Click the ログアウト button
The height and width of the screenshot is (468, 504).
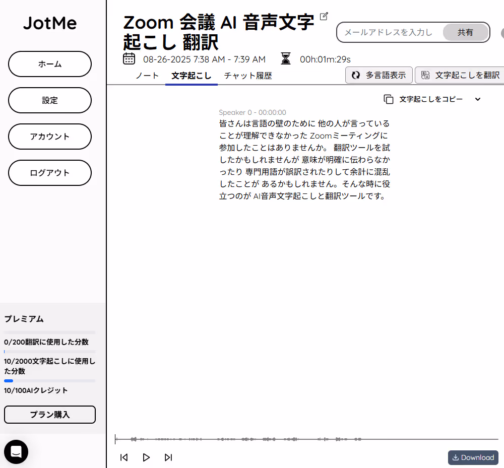pyautogui.click(x=50, y=173)
